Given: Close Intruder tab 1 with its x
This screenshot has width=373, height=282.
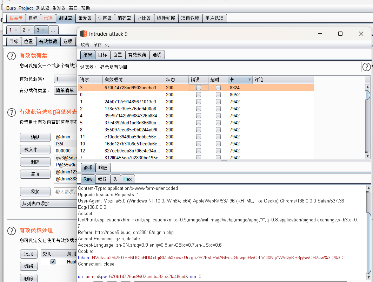Looking at the screenshot, I should [16, 30].
